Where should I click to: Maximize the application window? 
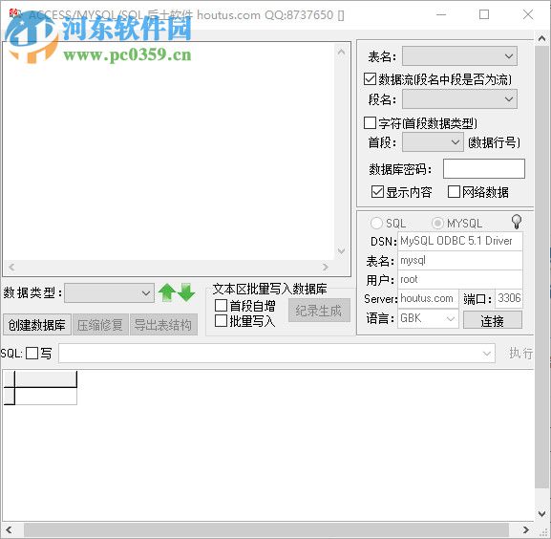point(484,14)
